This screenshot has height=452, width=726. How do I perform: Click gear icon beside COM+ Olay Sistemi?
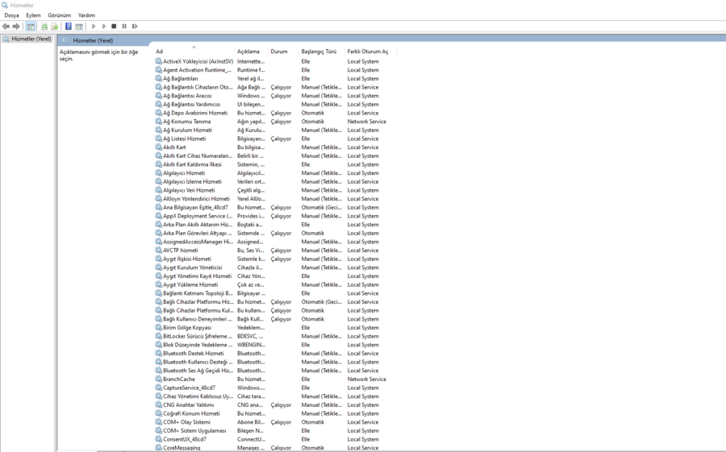click(x=158, y=422)
